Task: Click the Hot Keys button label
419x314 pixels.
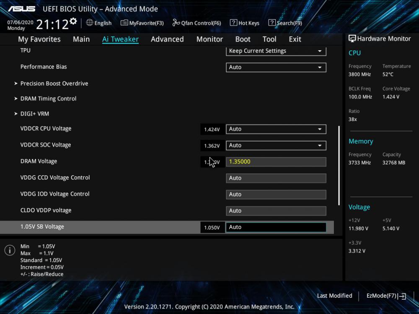Action: coord(249,23)
